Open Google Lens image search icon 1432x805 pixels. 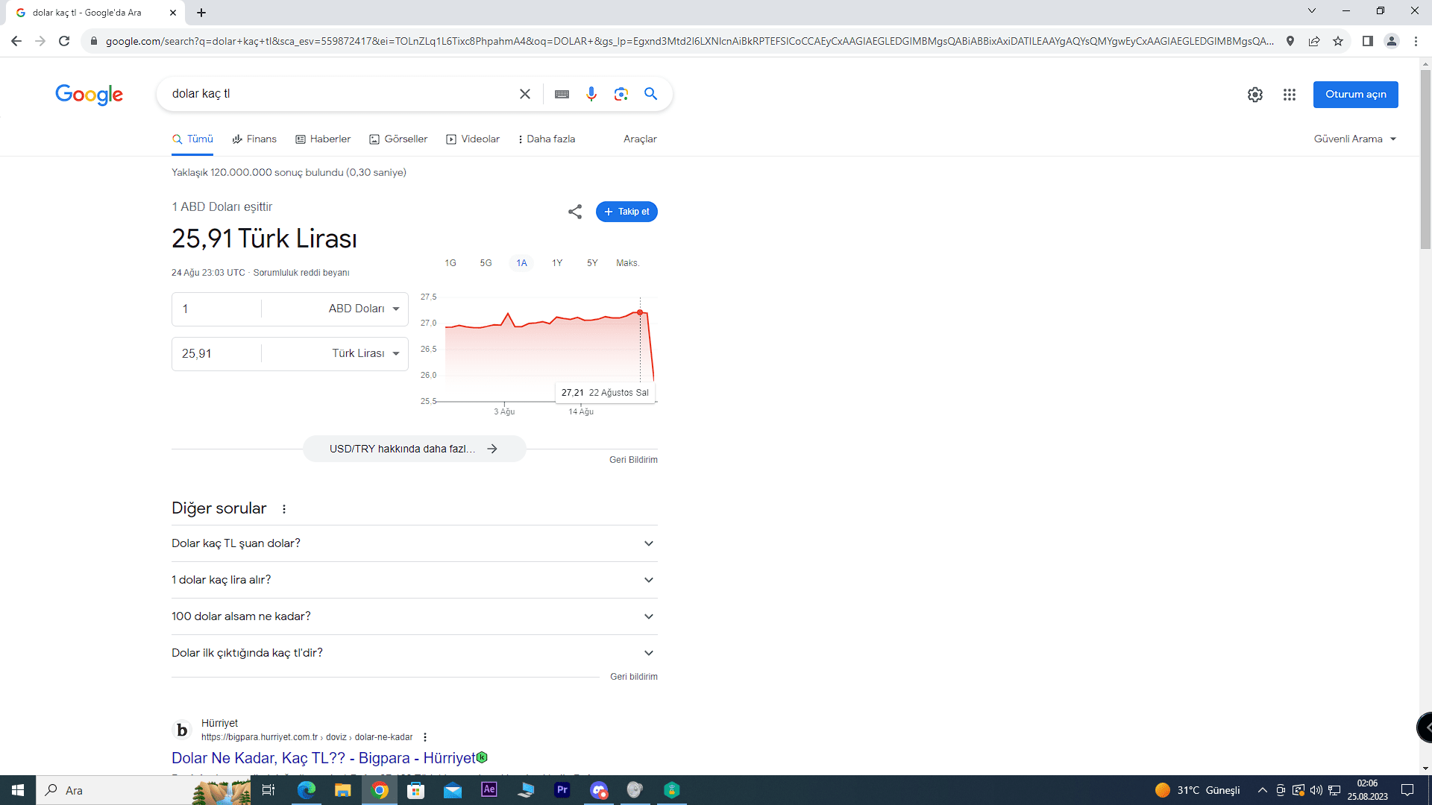pyautogui.click(x=621, y=94)
